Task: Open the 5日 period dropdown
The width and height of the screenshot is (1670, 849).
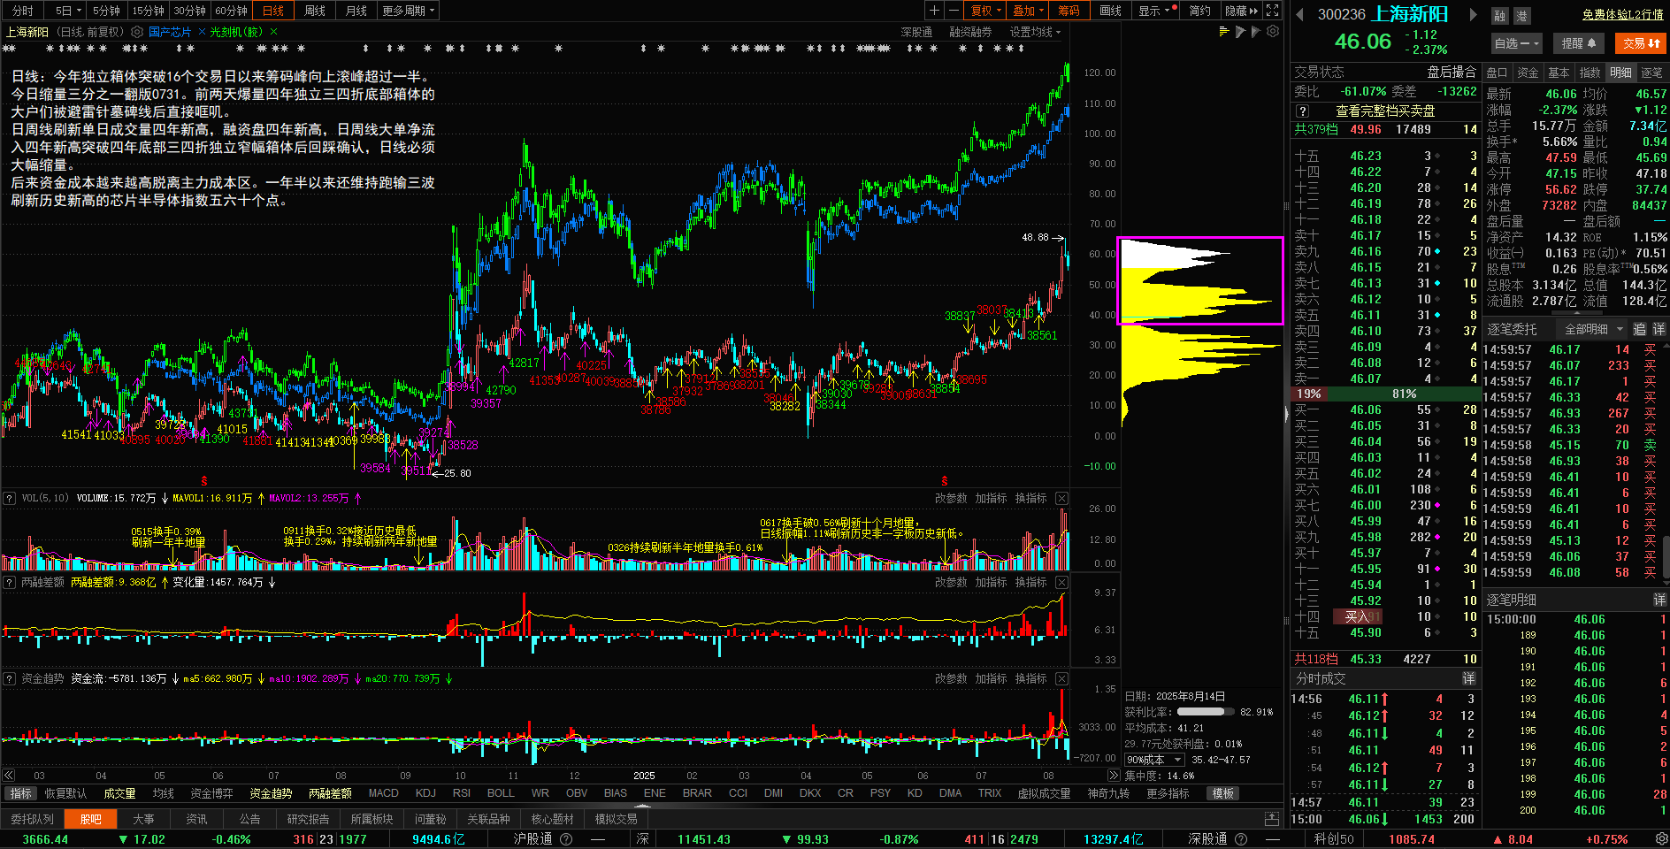Action: (68, 11)
